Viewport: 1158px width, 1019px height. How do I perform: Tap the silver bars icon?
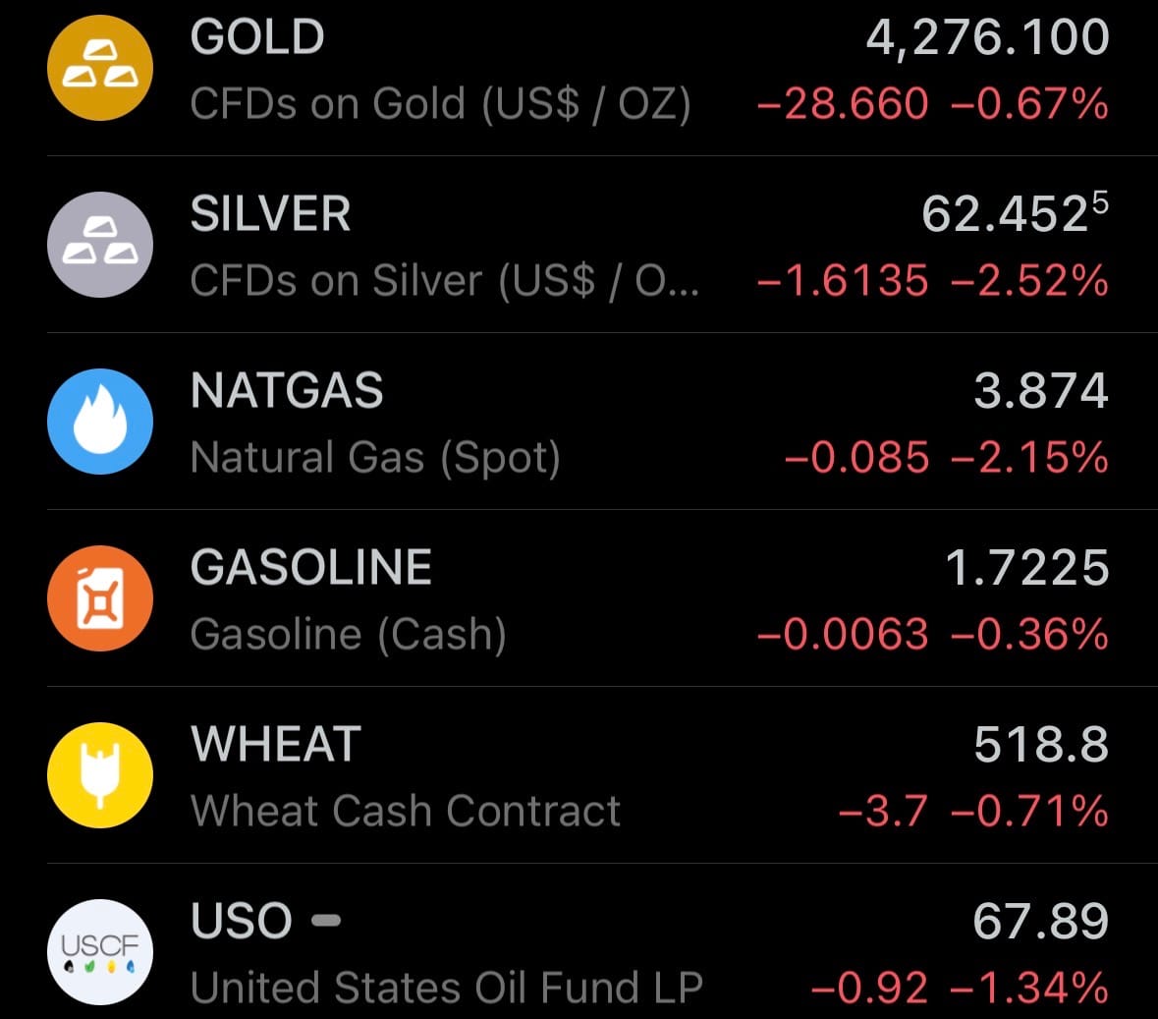click(100, 245)
